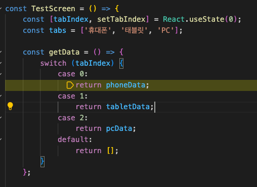The image size is (257, 187).
Task: Click the '태블릿' string literal
Action: [x=135, y=30]
